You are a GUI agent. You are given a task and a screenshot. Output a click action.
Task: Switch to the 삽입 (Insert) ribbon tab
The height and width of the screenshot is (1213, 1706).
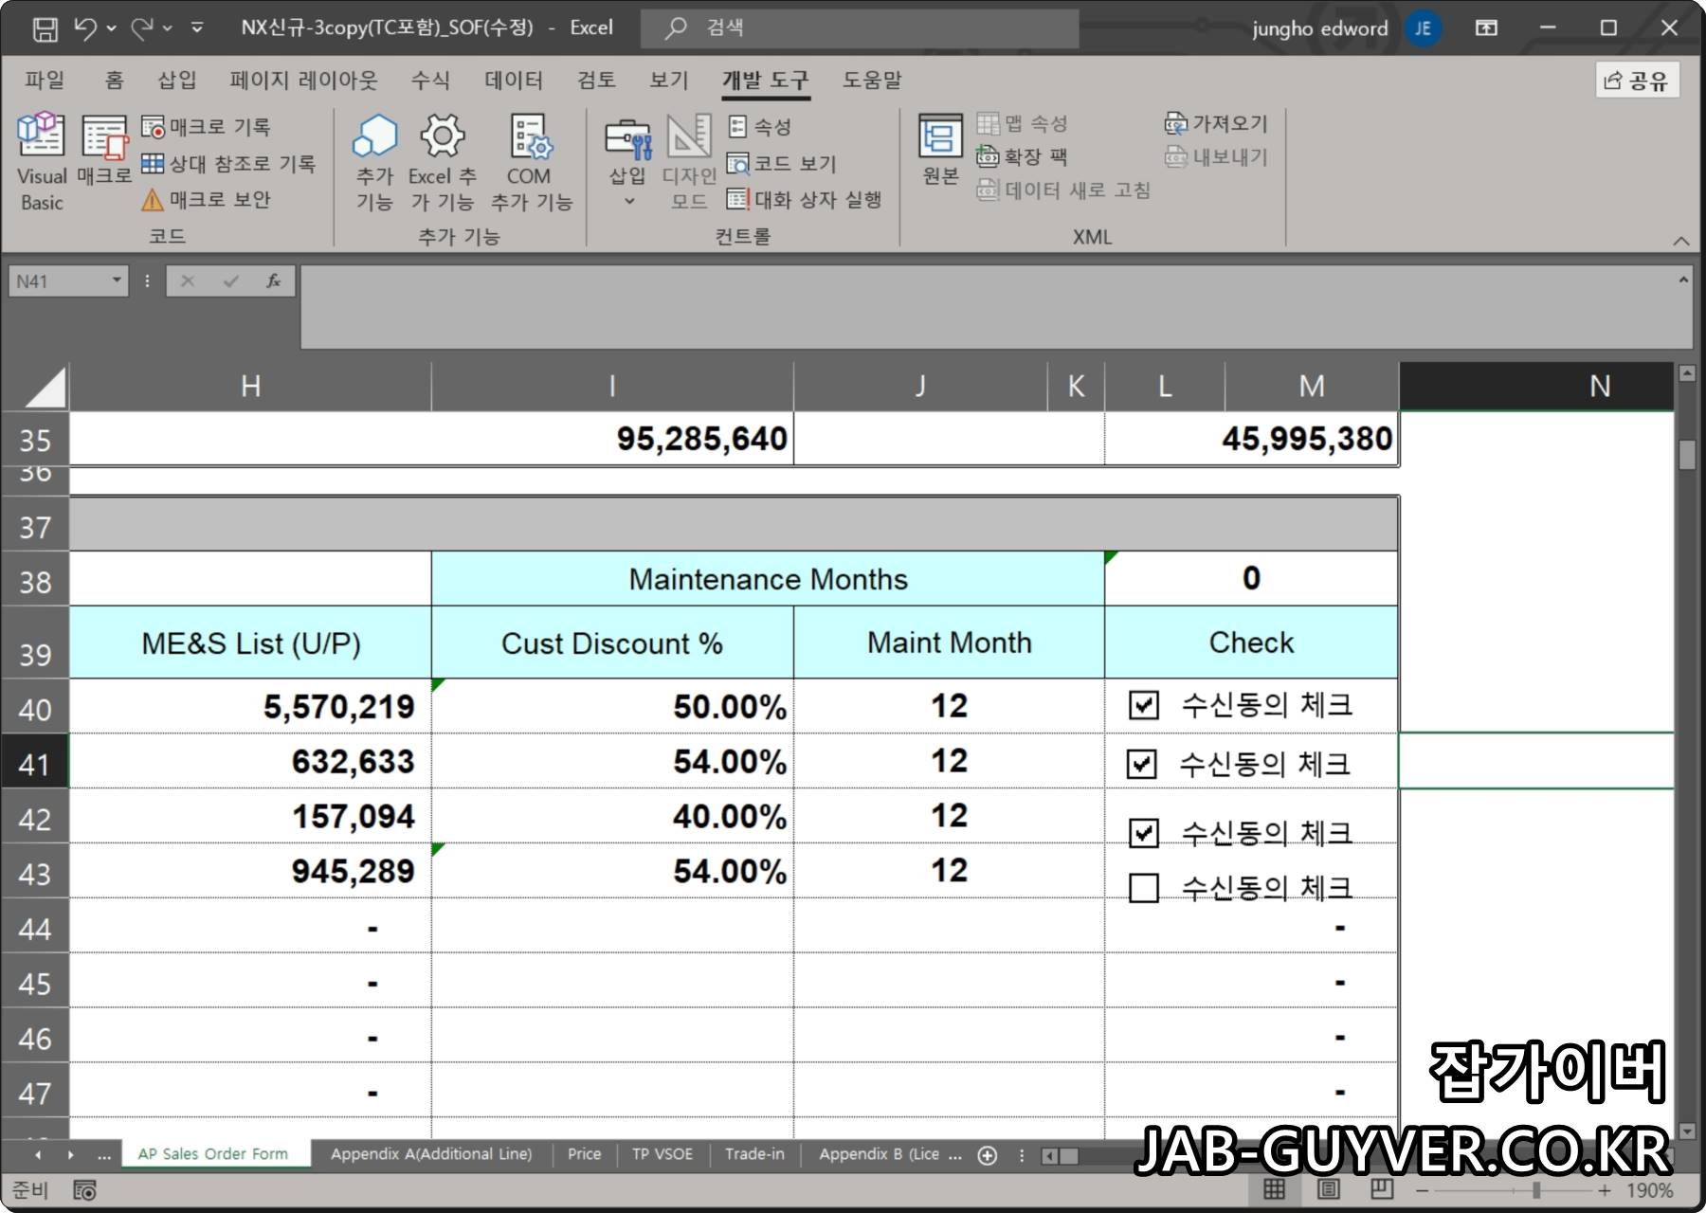coord(177,81)
